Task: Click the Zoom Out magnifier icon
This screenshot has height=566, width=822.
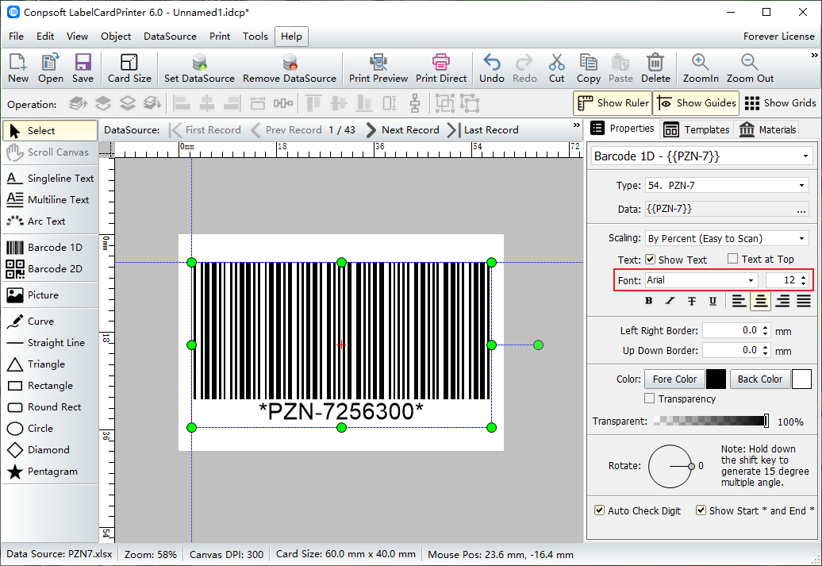Action: pos(750,63)
